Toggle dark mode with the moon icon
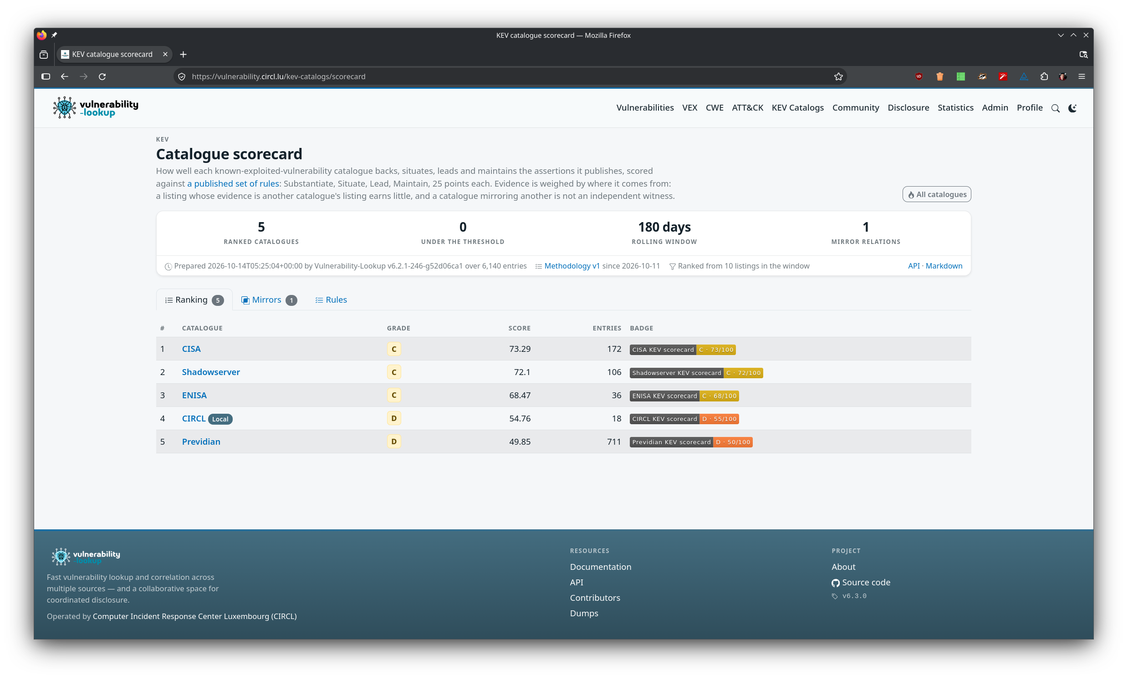Image resolution: width=1128 pixels, height=680 pixels. [x=1072, y=108]
